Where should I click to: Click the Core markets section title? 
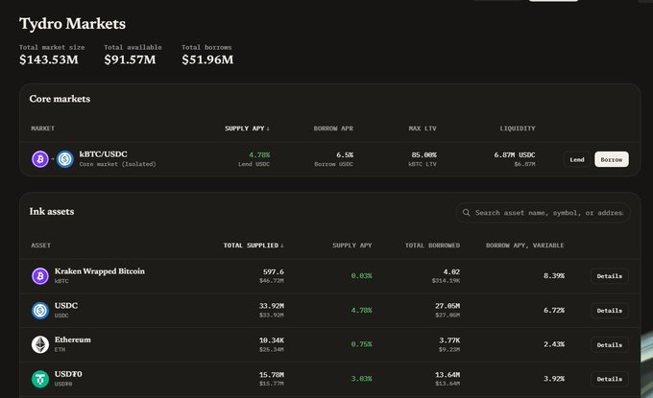(60, 99)
